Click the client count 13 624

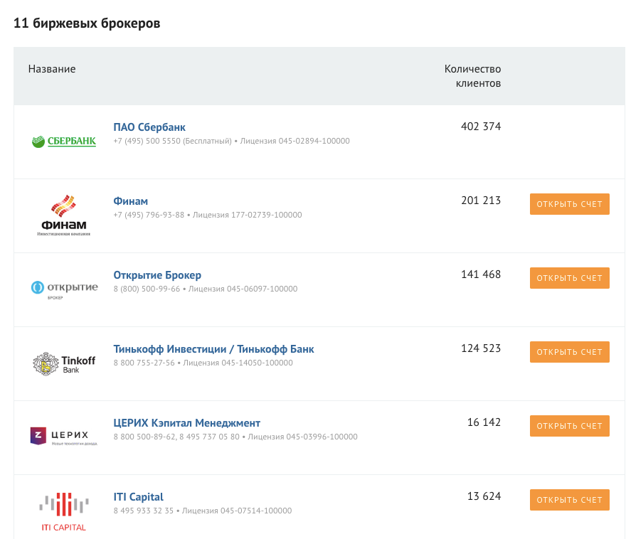484,496
